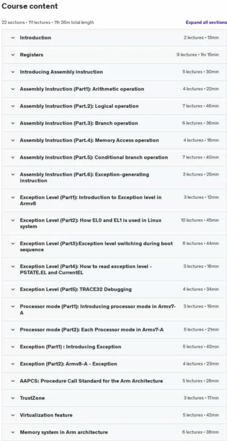The image size is (227, 441).
Task: Click chevron for Exception level switching section
Action: pyautogui.click(x=12, y=243)
